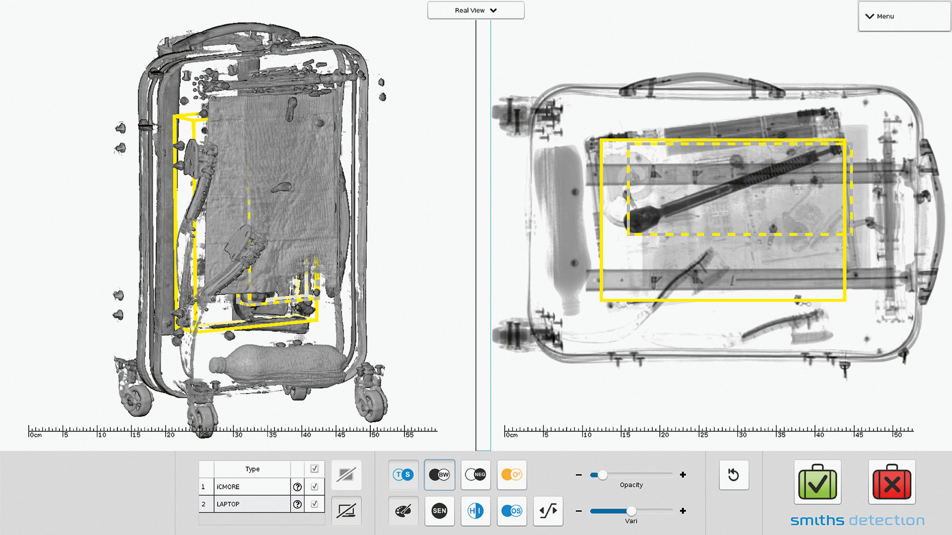Image resolution: width=952 pixels, height=535 pixels.
Task: Select the LAPTOP row in the type list
Action: tap(252, 504)
